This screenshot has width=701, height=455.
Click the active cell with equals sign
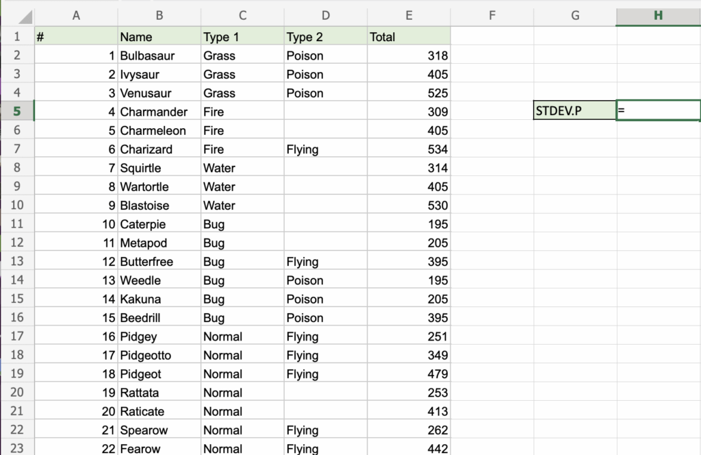[658, 110]
